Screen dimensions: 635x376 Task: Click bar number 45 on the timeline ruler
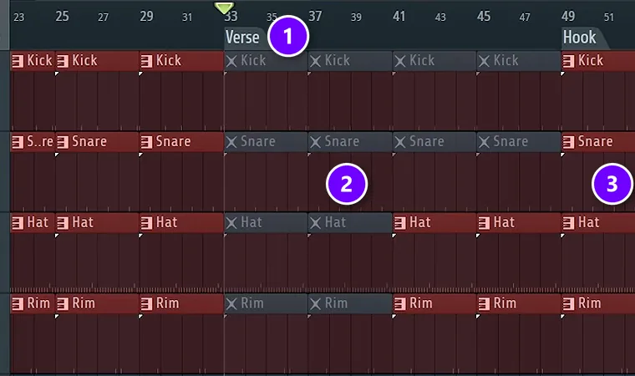(484, 16)
